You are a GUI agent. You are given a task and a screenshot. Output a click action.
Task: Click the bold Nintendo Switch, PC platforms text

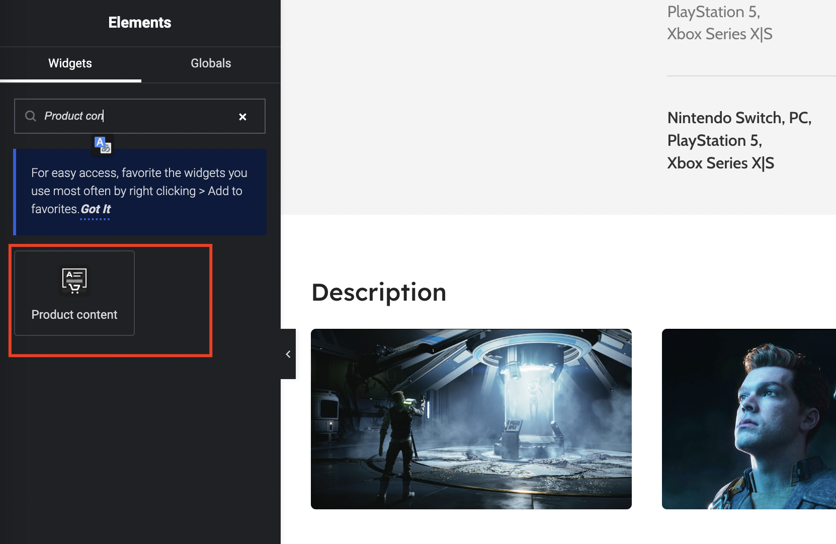point(739,140)
